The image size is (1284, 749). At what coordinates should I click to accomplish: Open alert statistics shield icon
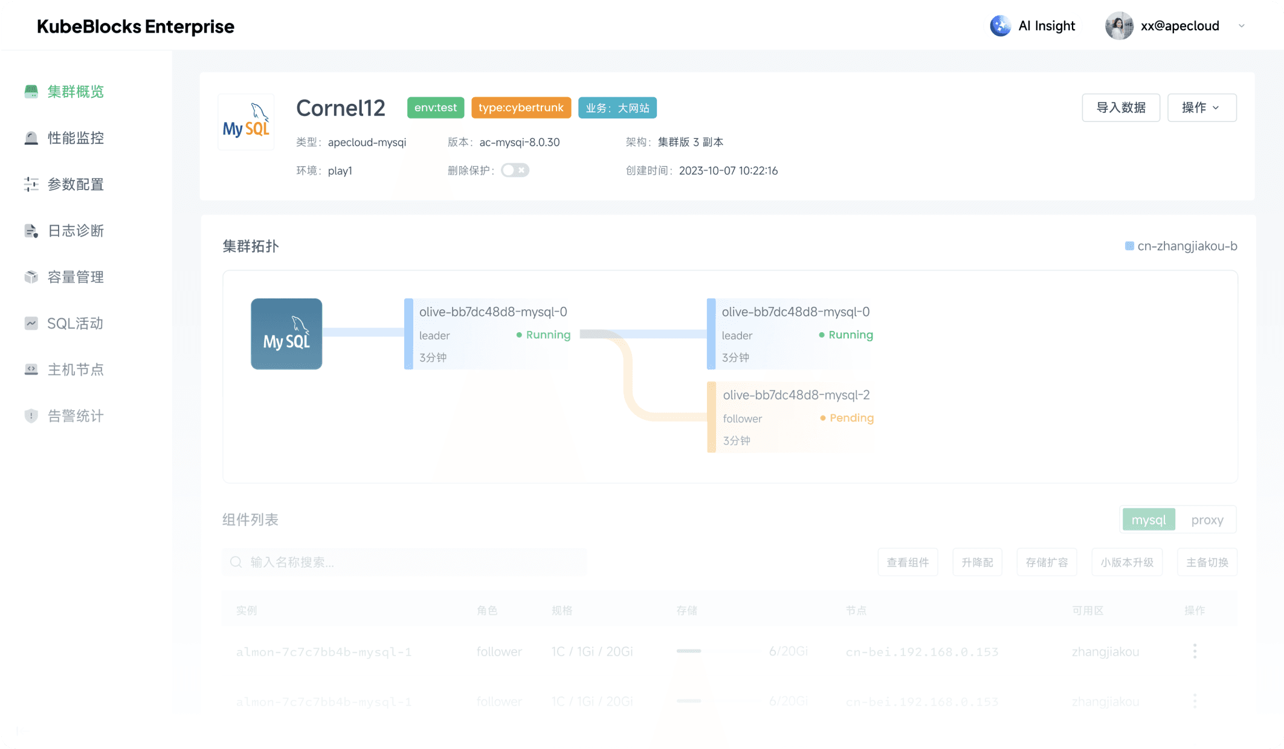[x=31, y=416]
